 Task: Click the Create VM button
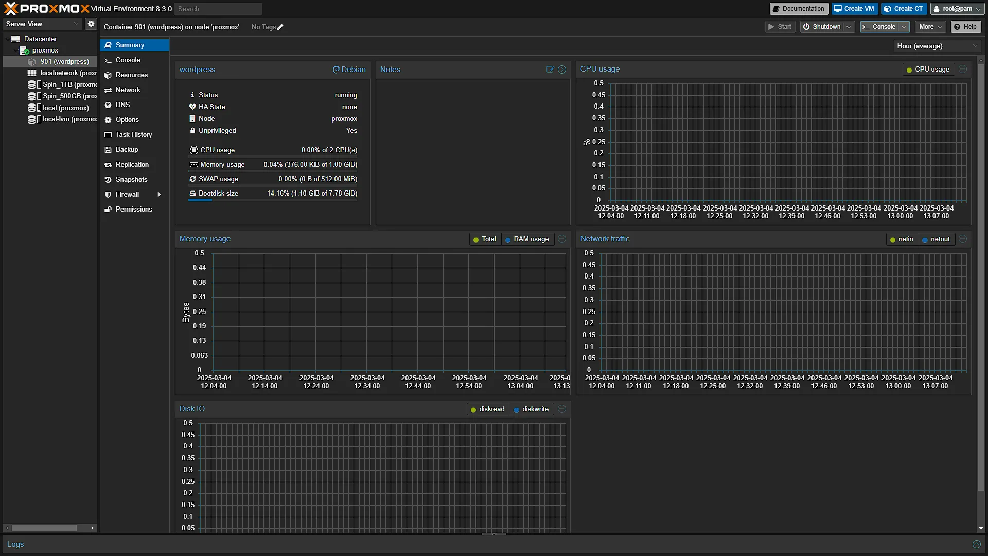tap(854, 9)
